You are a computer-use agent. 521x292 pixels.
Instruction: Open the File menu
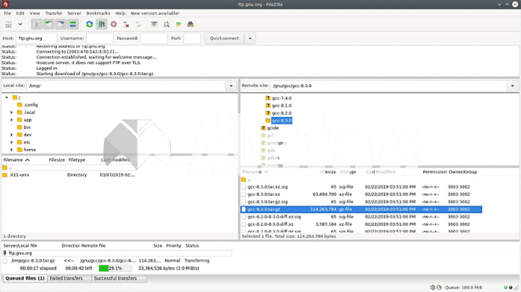[x=7, y=13]
